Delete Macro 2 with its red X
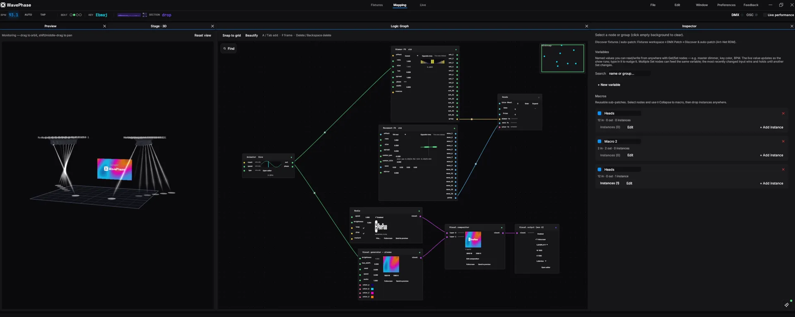This screenshot has width=795, height=317. click(783, 142)
